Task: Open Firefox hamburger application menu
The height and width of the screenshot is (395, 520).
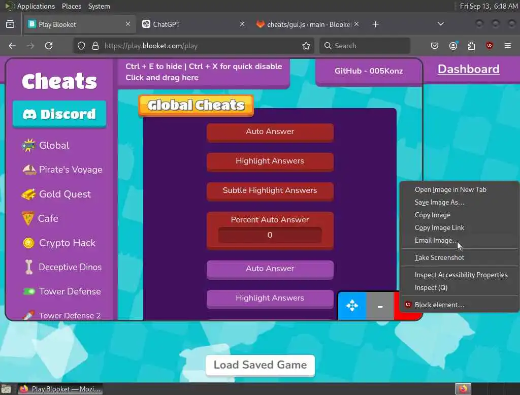Action: tap(508, 46)
